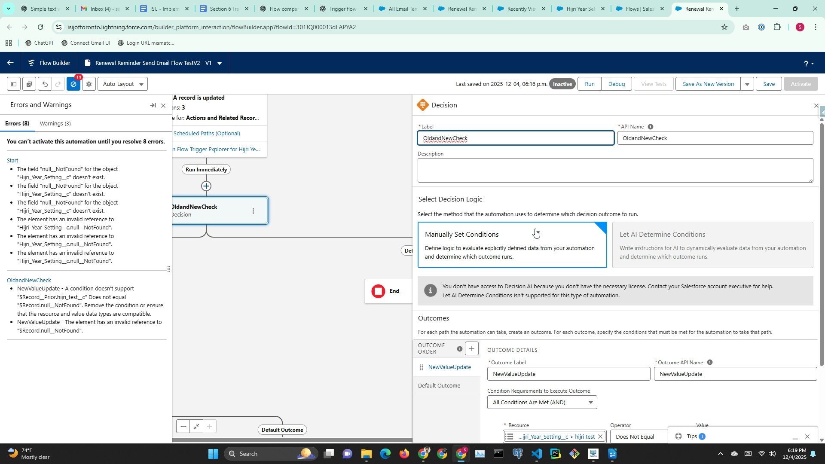
Task: Open flow settings gear icon
Action: [89, 84]
